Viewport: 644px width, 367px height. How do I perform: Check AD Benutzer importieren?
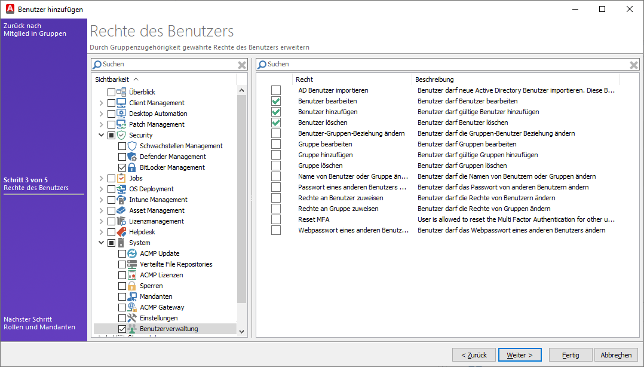click(x=275, y=90)
